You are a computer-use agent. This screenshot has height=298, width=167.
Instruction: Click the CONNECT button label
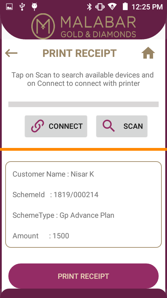coord(66,126)
